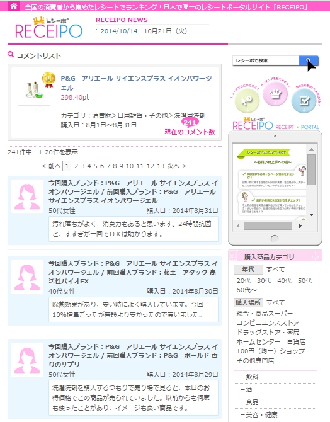Filter by 30代 age group
The image size is (330, 422).
[264, 281]
